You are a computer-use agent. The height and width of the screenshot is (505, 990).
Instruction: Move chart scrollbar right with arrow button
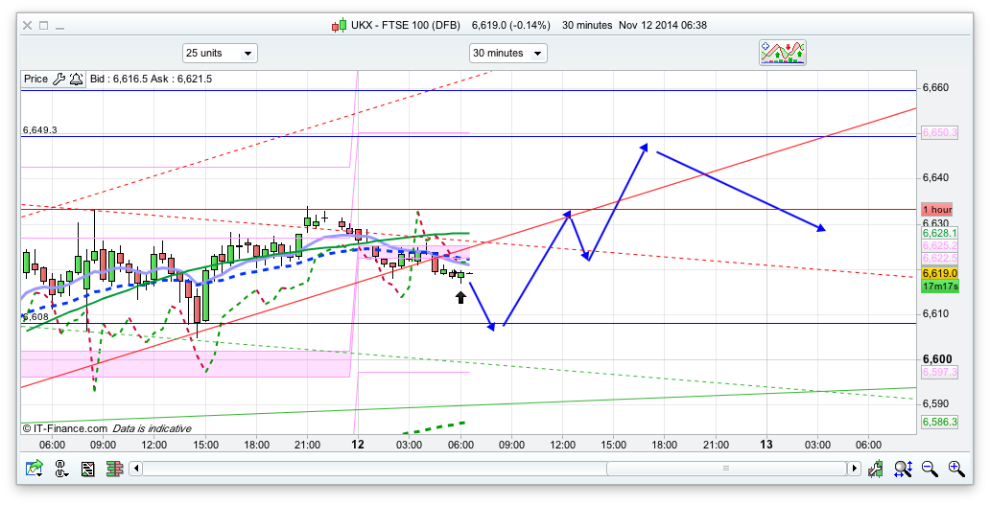[x=854, y=469]
